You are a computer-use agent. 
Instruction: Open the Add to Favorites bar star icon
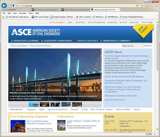pyautogui.click(x=3, y=17)
